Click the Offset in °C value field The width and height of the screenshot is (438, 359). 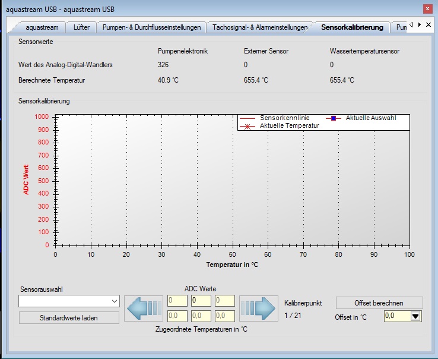(x=397, y=316)
